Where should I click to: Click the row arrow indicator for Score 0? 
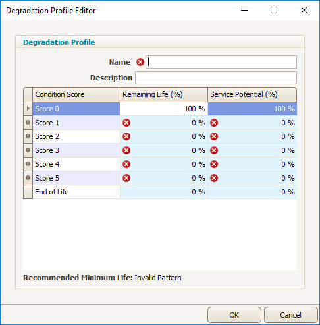click(28, 109)
